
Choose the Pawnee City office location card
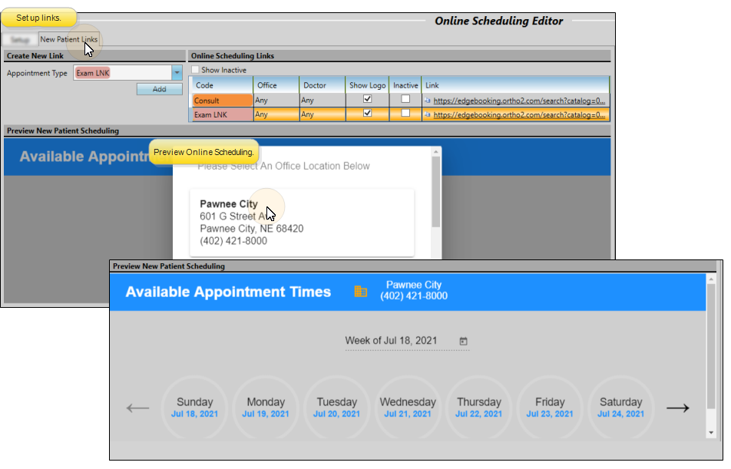(x=302, y=223)
